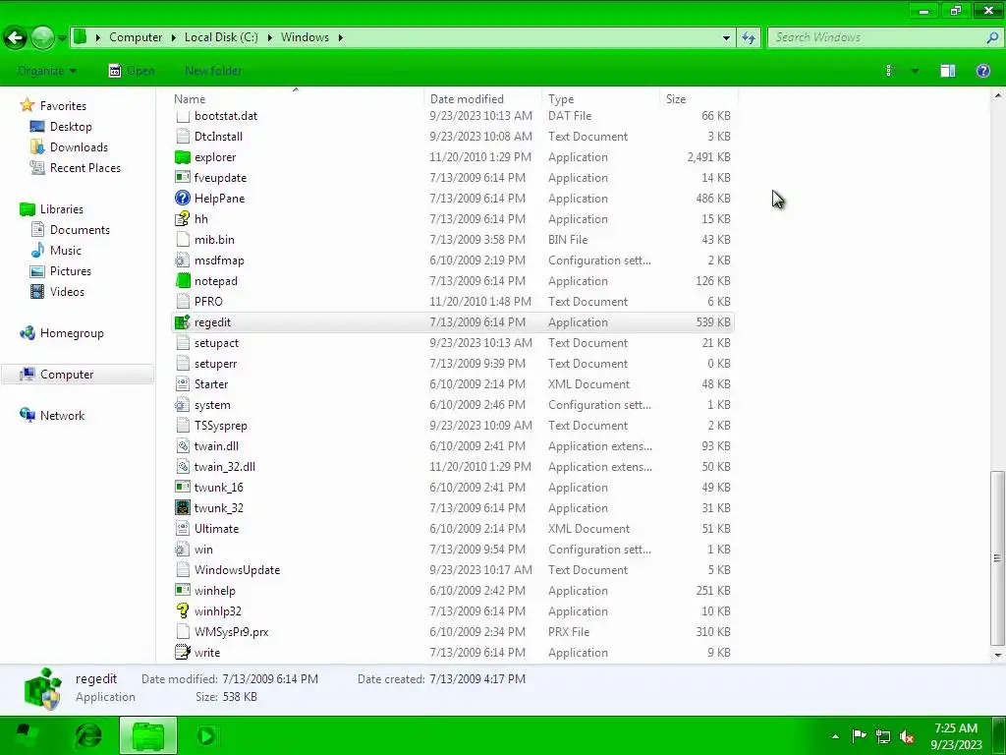This screenshot has height=755, width=1006.
Task: Select the twunk_32 application icon
Action: [x=183, y=508]
